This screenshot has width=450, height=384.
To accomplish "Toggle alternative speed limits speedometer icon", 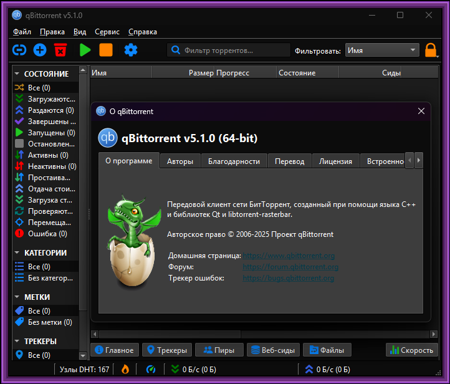I will click(x=151, y=369).
